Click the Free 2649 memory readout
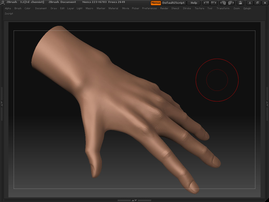 (116, 2)
